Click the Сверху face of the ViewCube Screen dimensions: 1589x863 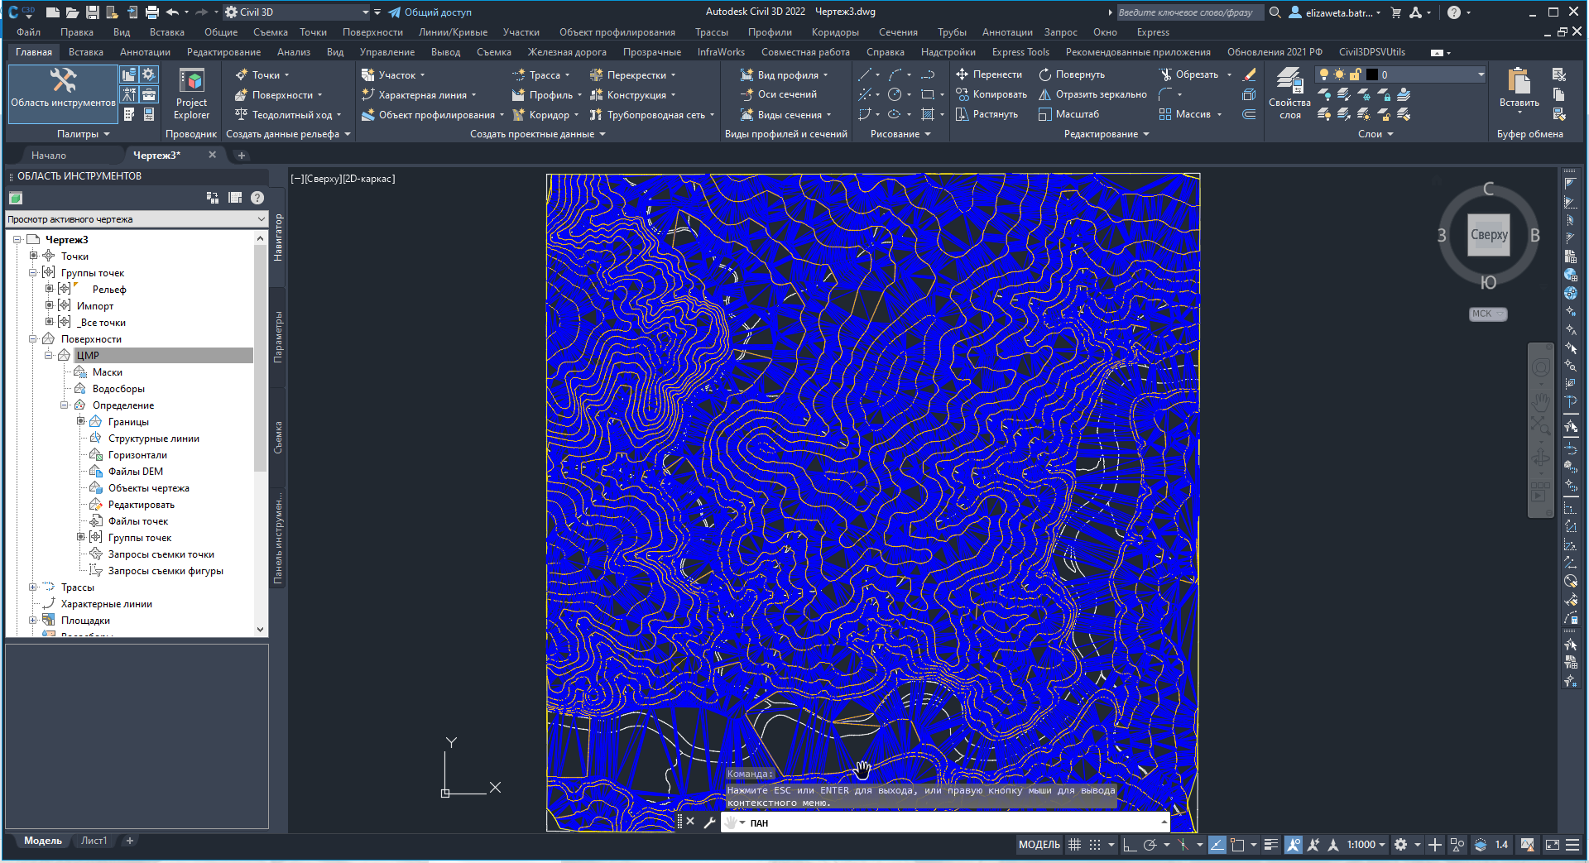point(1489,235)
